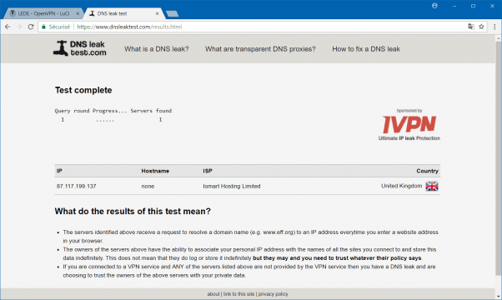Open a new tab

click(173, 14)
